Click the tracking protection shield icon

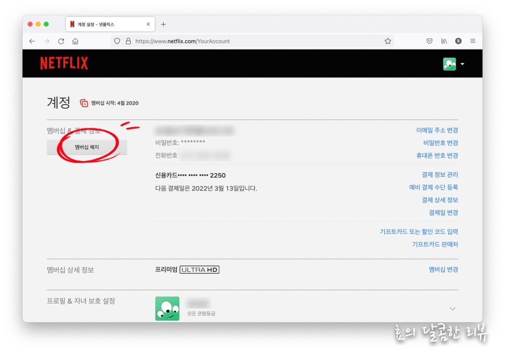(x=117, y=41)
